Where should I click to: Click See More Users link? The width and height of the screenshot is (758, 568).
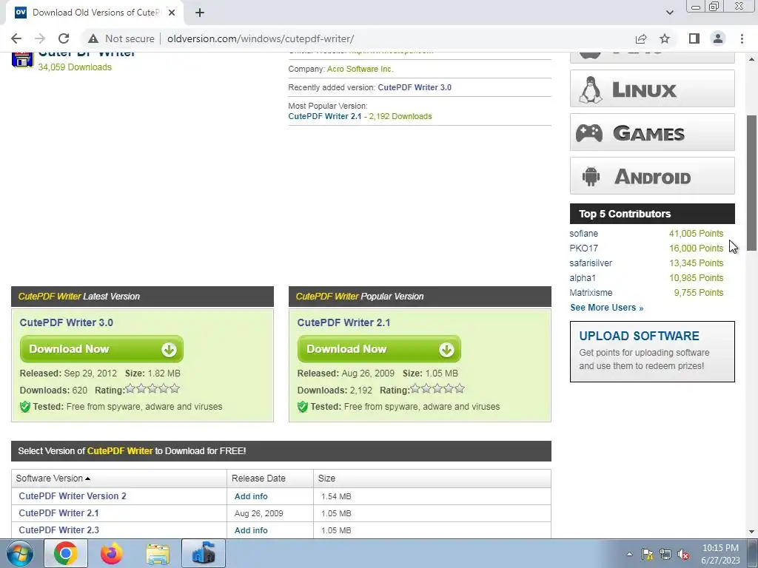(x=607, y=308)
